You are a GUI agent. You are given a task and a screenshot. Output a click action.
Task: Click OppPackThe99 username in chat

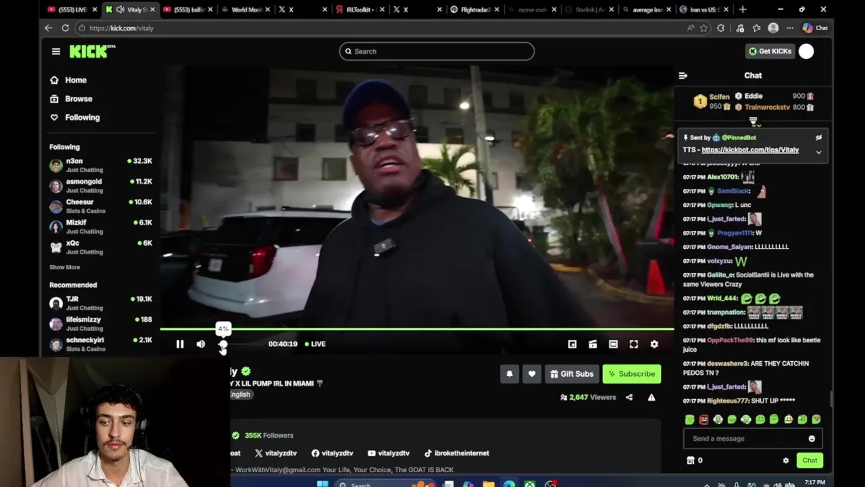pyautogui.click(x=730, y=340)
